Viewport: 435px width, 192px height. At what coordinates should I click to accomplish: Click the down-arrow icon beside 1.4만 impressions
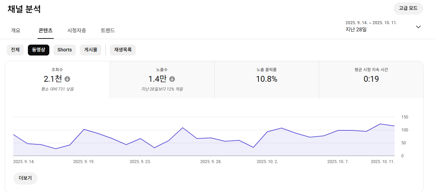(172, 79)
